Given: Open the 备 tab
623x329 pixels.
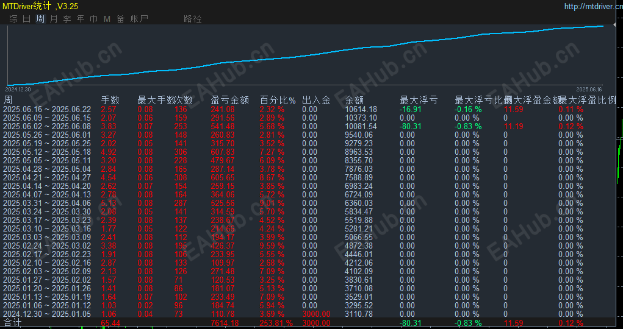Looking at the screenshot, I should tap(120, 19).
